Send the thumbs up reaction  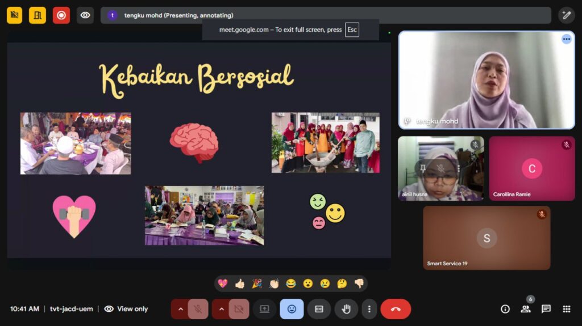click(240, 283)
